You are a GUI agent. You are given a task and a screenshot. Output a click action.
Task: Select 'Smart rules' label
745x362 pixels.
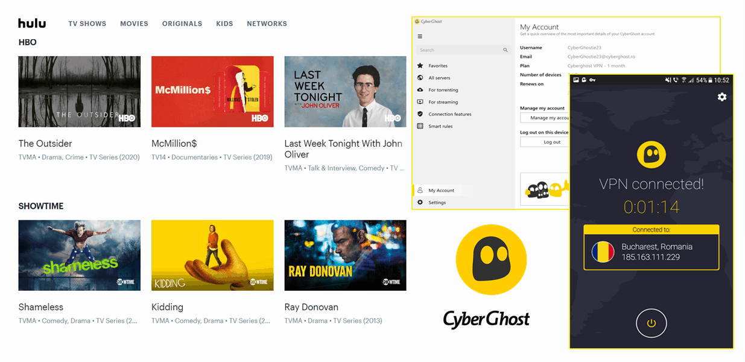tap(440, 126)
